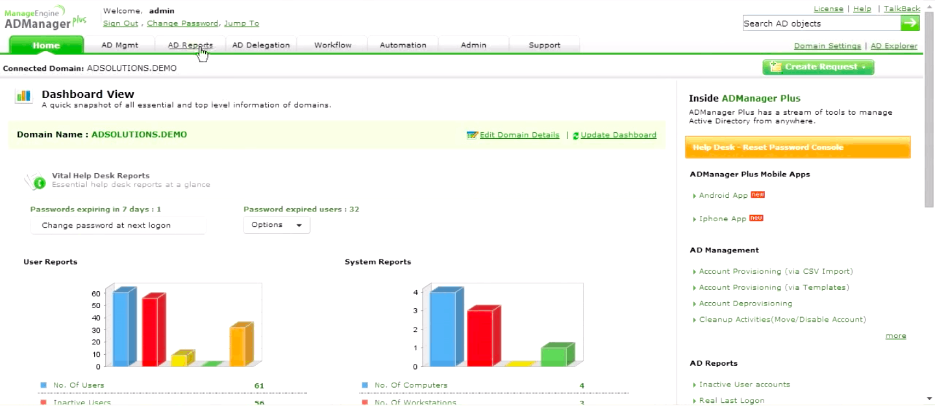
Task: Open the Options dropdown
Action: pos(277,225)
